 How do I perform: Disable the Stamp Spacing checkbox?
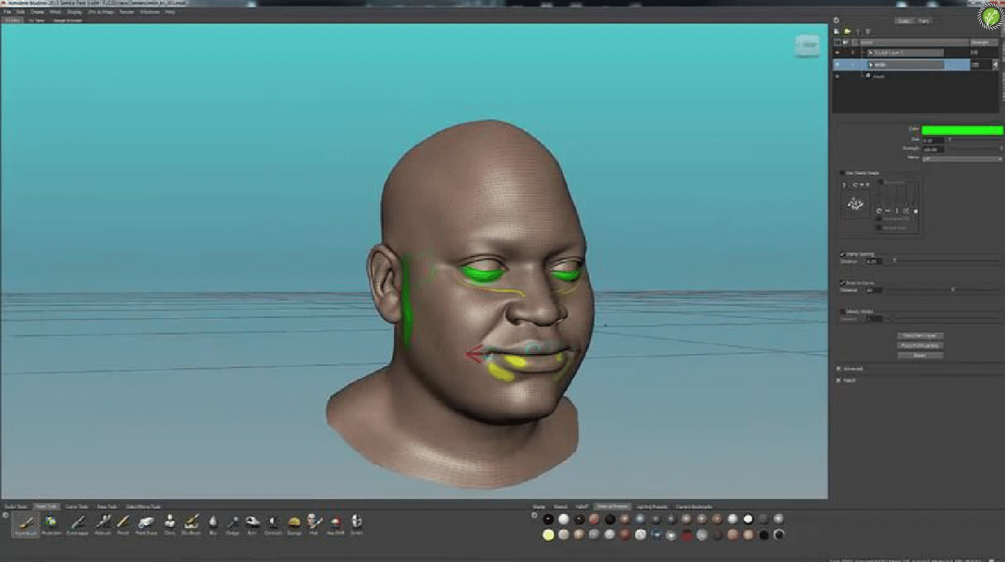tap(843, 254)
